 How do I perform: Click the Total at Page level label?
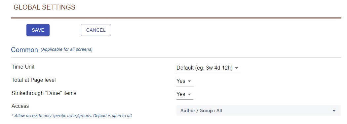tap(34, 80)
